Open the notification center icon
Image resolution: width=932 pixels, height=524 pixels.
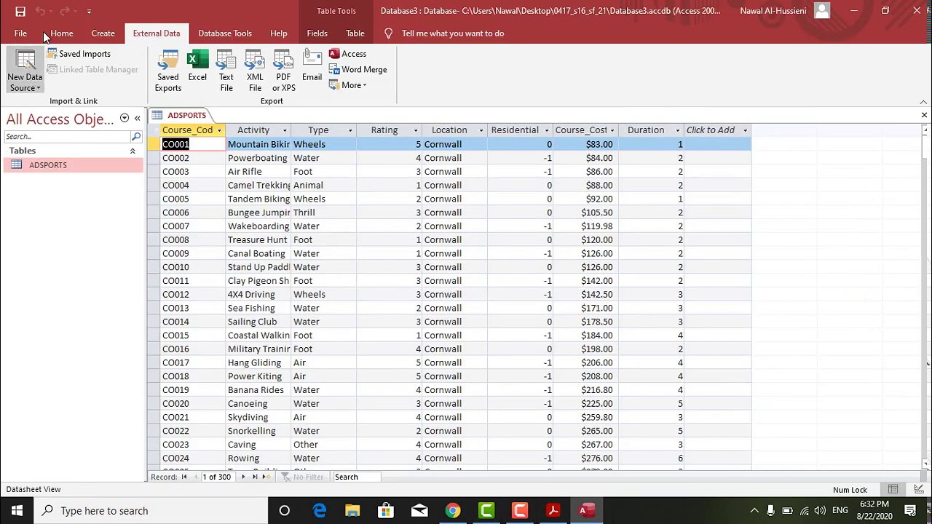click(910, 511)
